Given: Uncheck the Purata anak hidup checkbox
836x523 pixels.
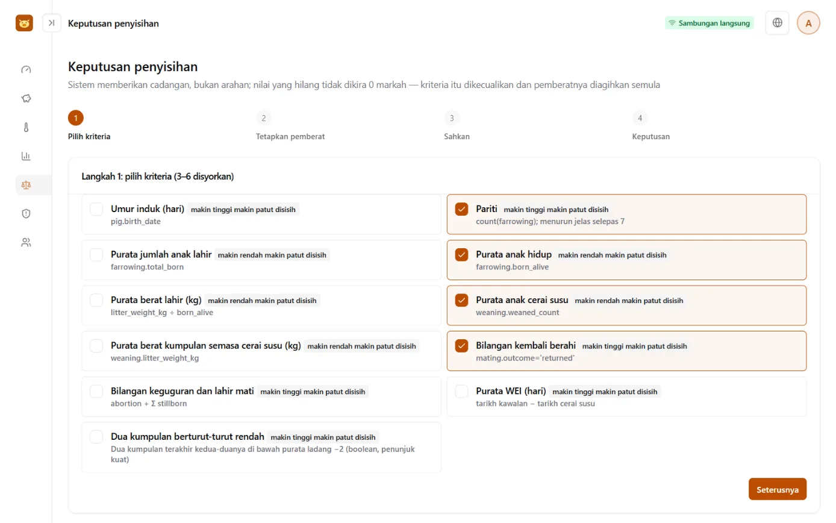Looking at the screenshot, I should pyautogui.click(x=461, y=255).
